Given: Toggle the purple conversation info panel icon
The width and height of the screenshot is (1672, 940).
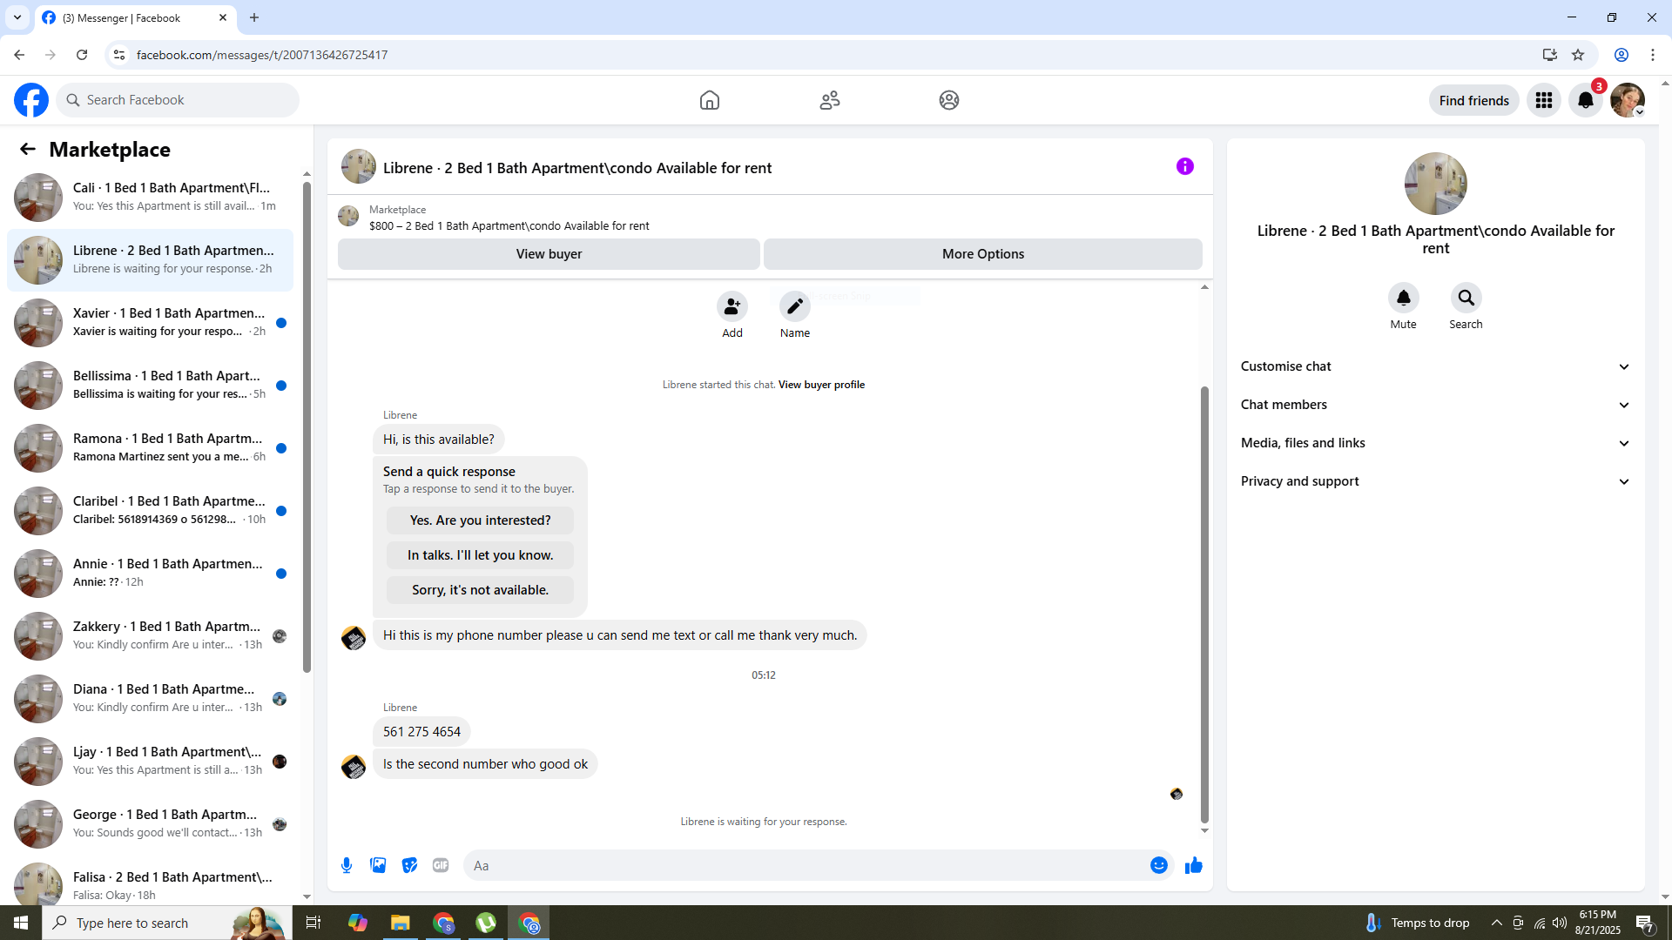Looking at the screenshot, I should coord(1184,166).
